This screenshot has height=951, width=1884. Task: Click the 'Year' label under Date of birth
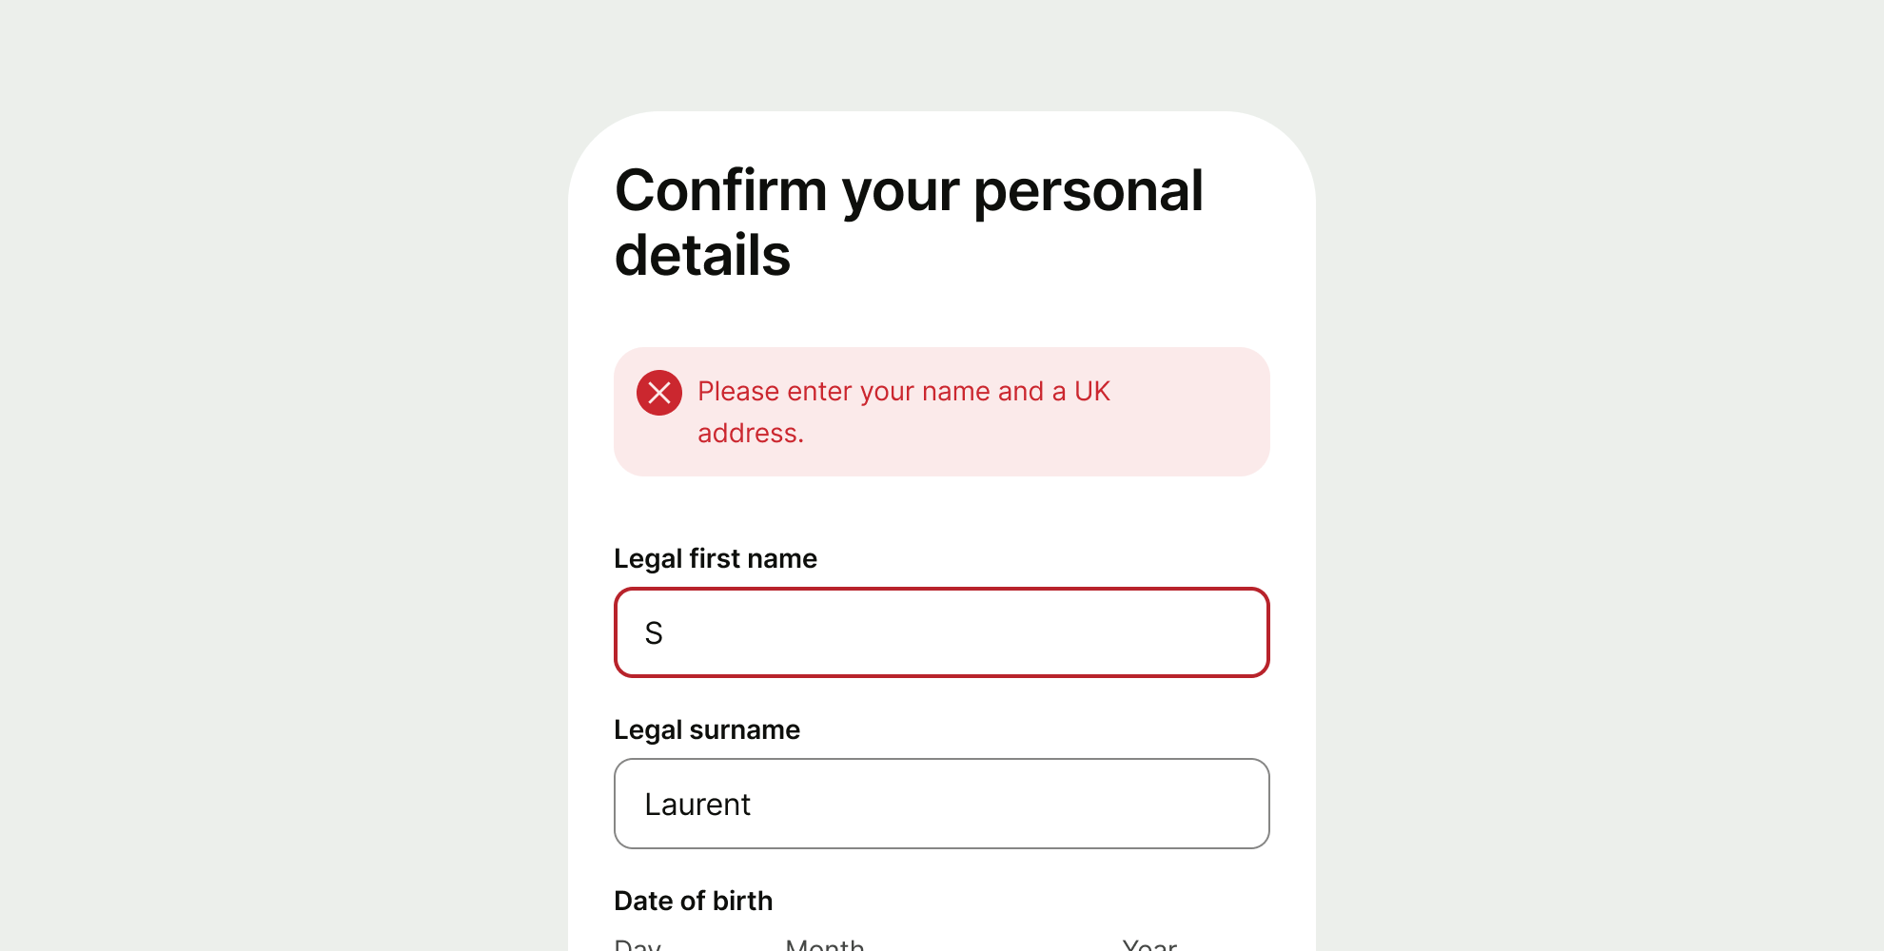(x=1149, y=944)
